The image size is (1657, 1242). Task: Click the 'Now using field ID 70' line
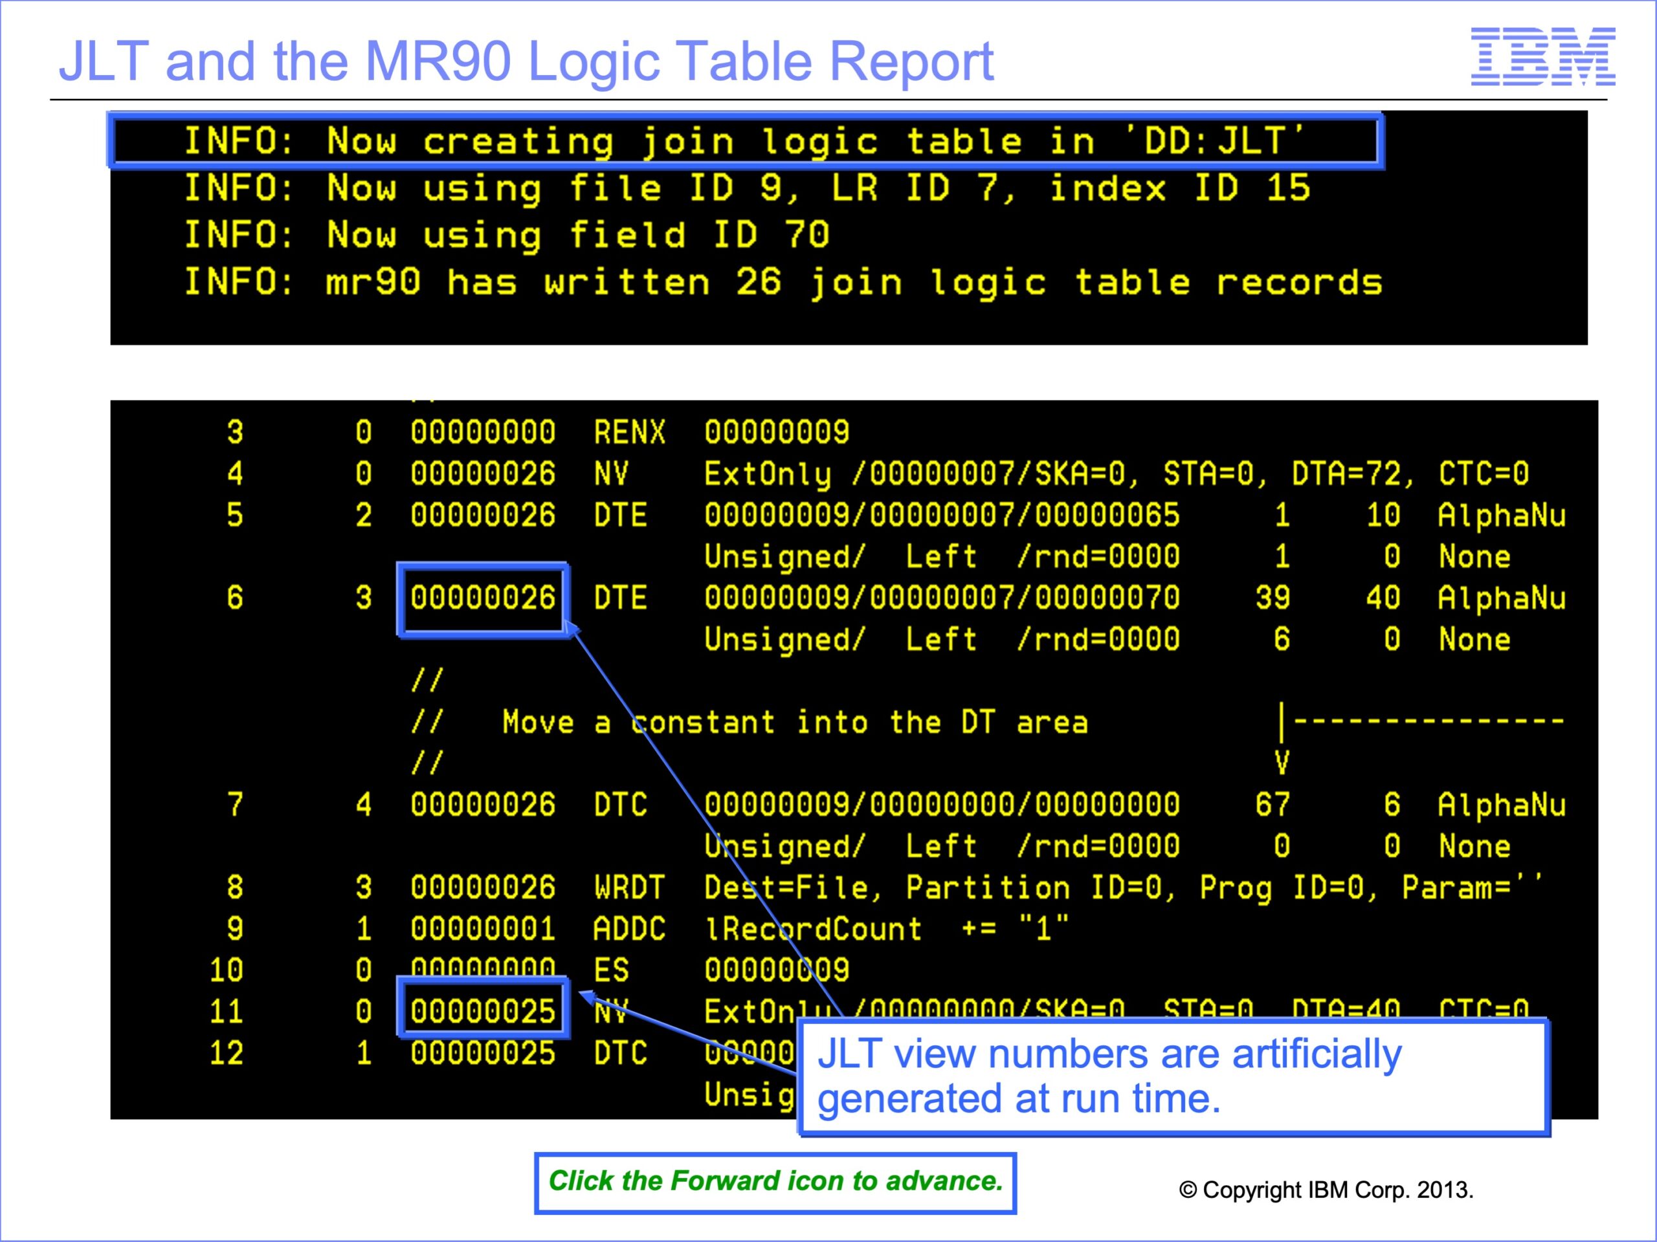(506, 235)
